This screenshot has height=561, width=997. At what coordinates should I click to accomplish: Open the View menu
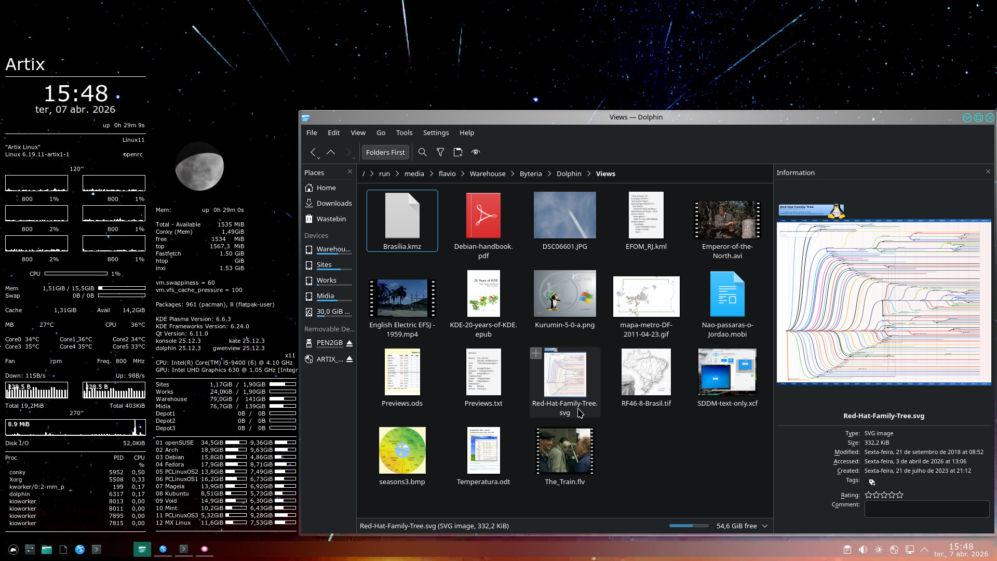coord(358,132)
